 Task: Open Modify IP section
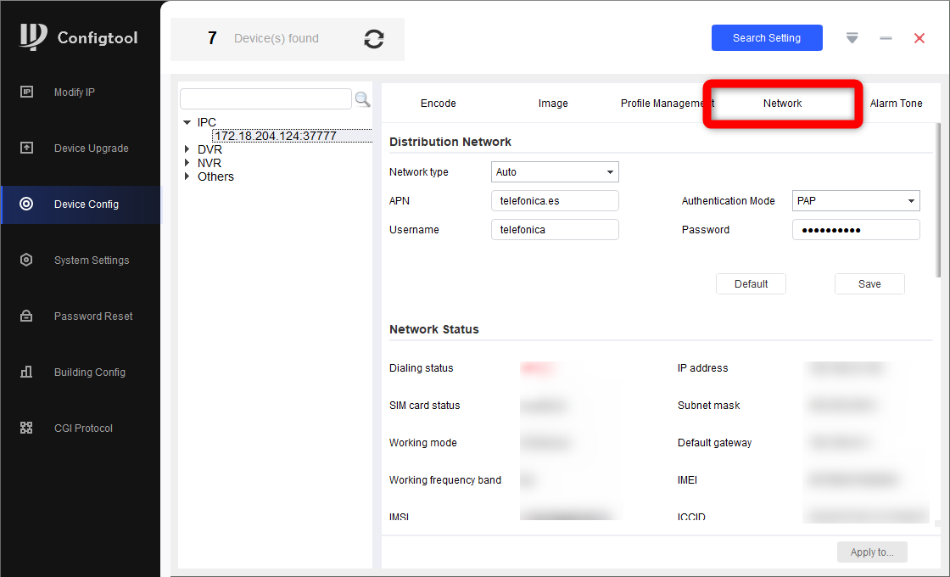[74, 92]
